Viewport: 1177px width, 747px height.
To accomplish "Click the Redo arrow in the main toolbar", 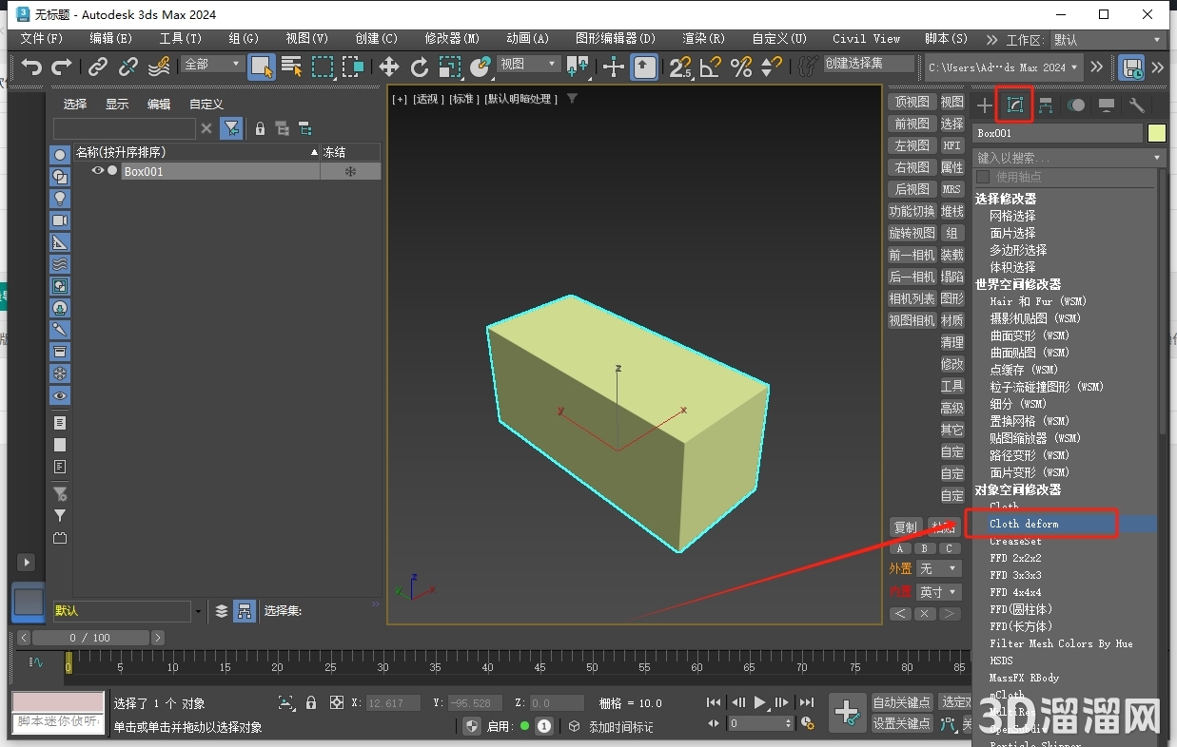I will tap(62, 67).
